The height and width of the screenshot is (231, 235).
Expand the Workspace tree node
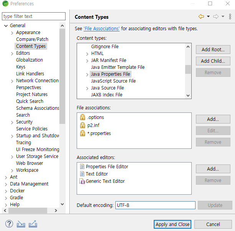[12, 171]
